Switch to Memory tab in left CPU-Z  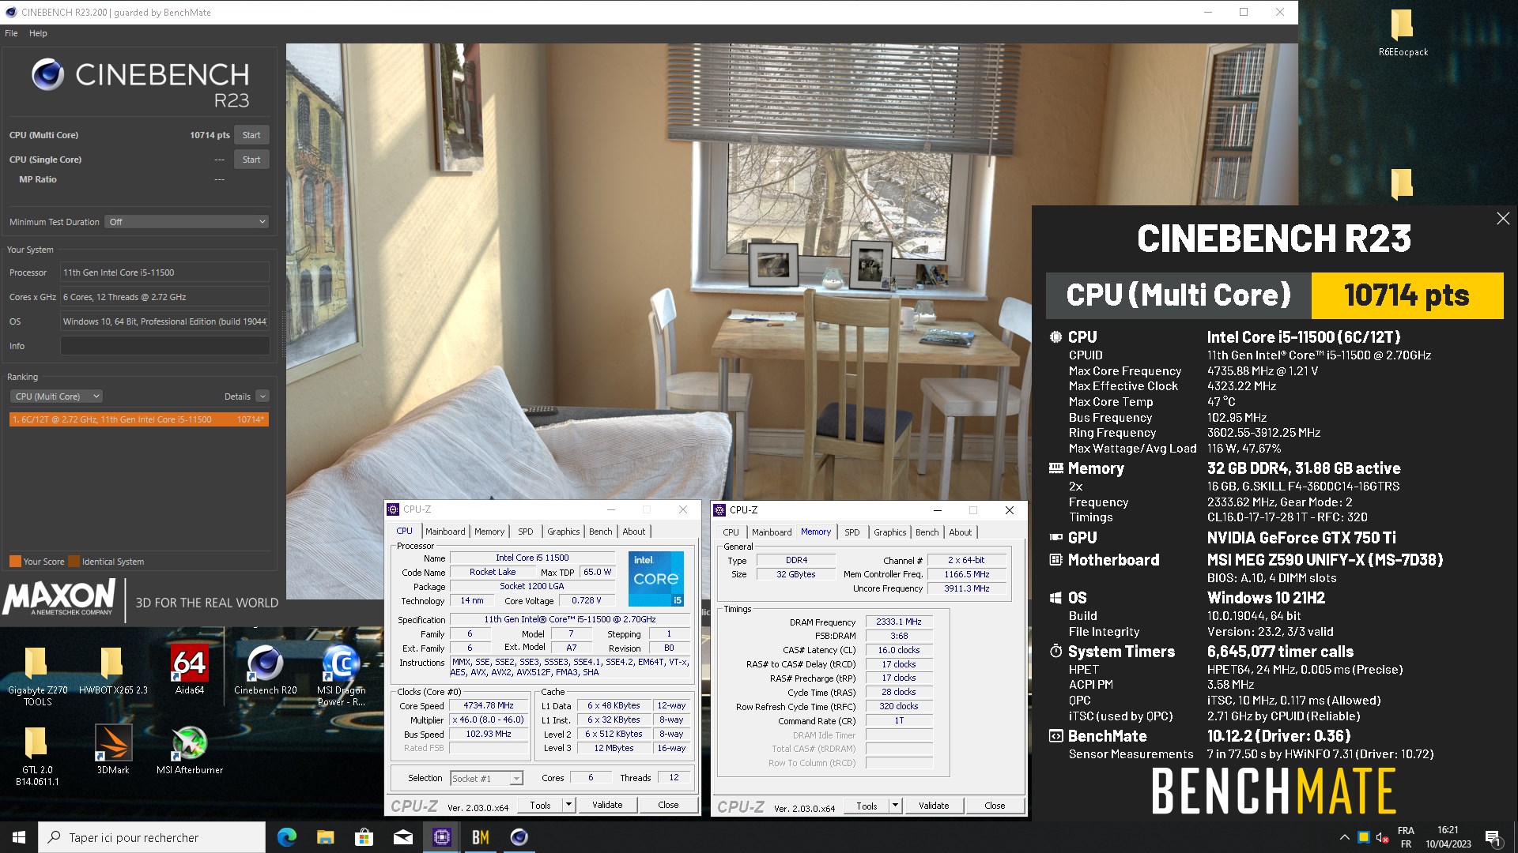(x=489, y=532)
